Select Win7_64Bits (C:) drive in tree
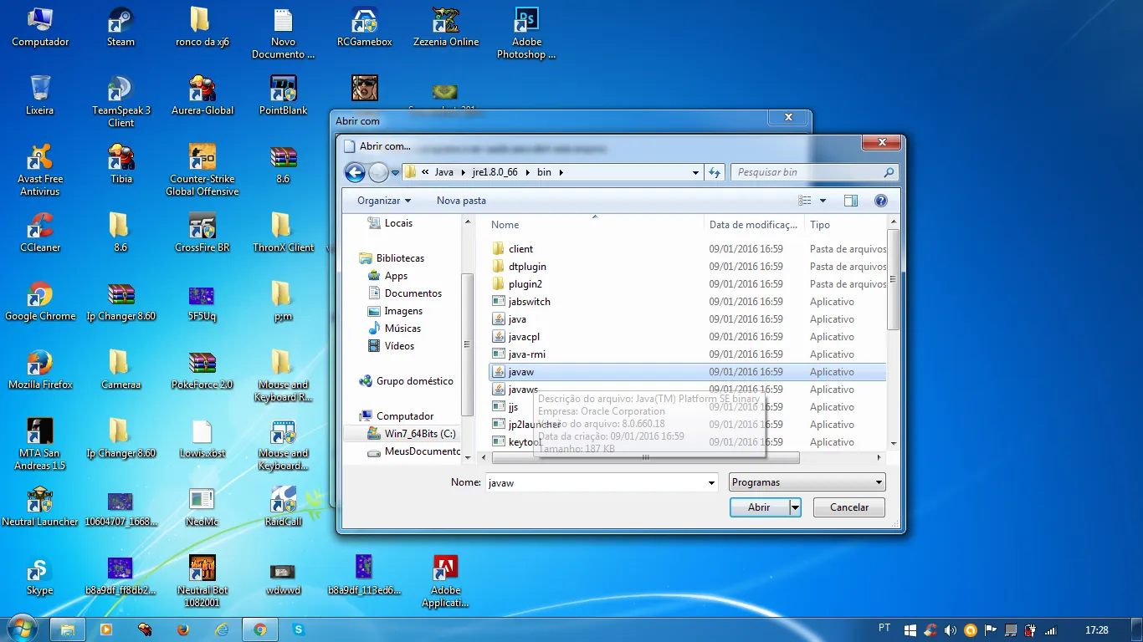Screen dimensions: 1143x642 pyautogui.click(x=419, y=434)
